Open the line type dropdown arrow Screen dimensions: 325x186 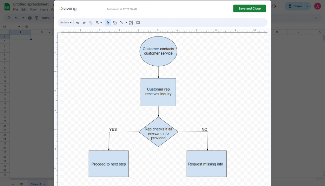126,23
